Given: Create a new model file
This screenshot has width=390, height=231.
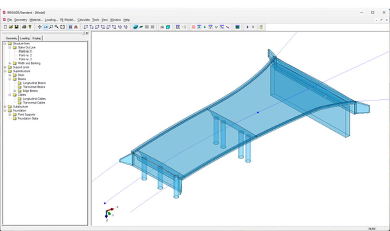Looking at the screenshot, I should coord(6,27).
